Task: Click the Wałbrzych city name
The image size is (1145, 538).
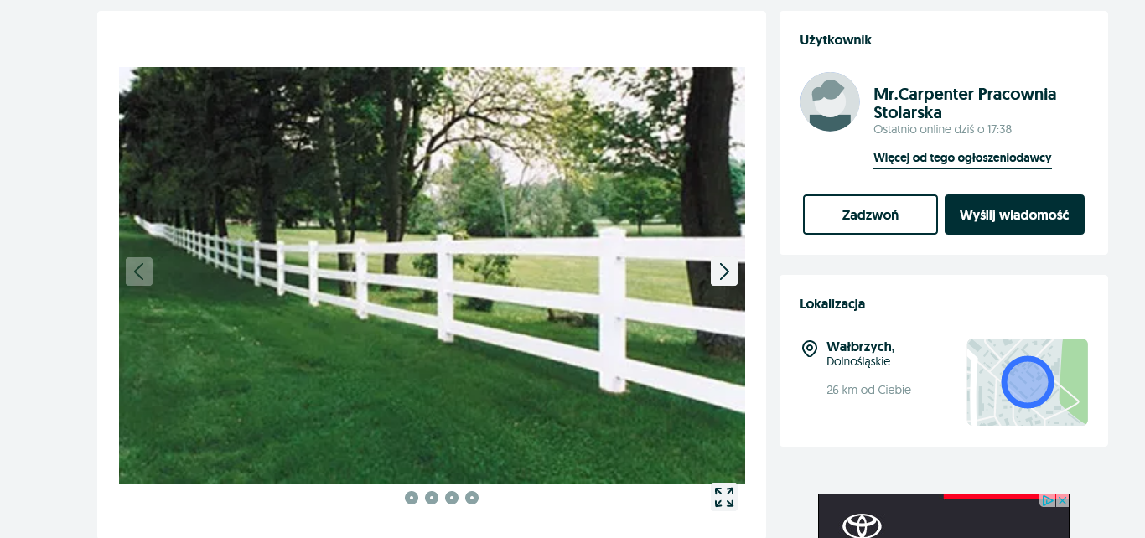Action: pos(861,346)
